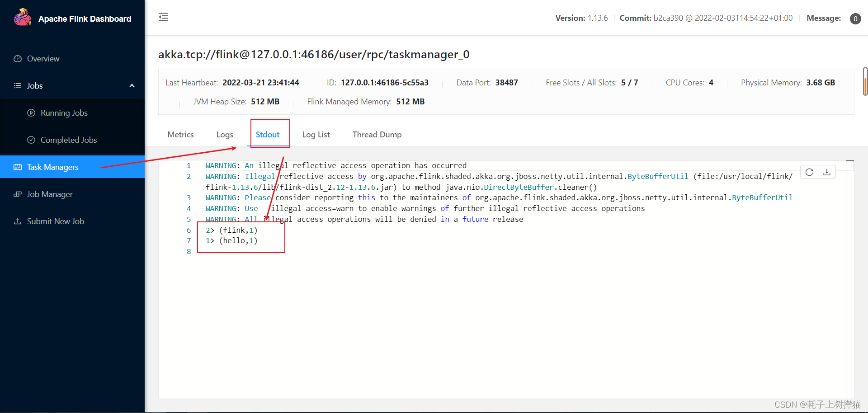Click the Apache Flink Dashboard title
Screen dimensions: 868x413
pos(85,19)
